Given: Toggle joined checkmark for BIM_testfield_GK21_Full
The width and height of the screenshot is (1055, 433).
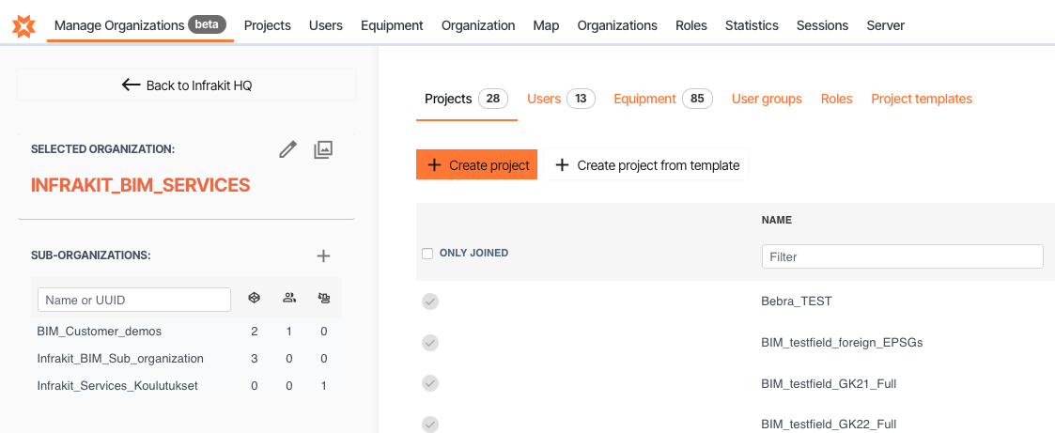Looking at the screenshot, I should click(x=430, y=383).
